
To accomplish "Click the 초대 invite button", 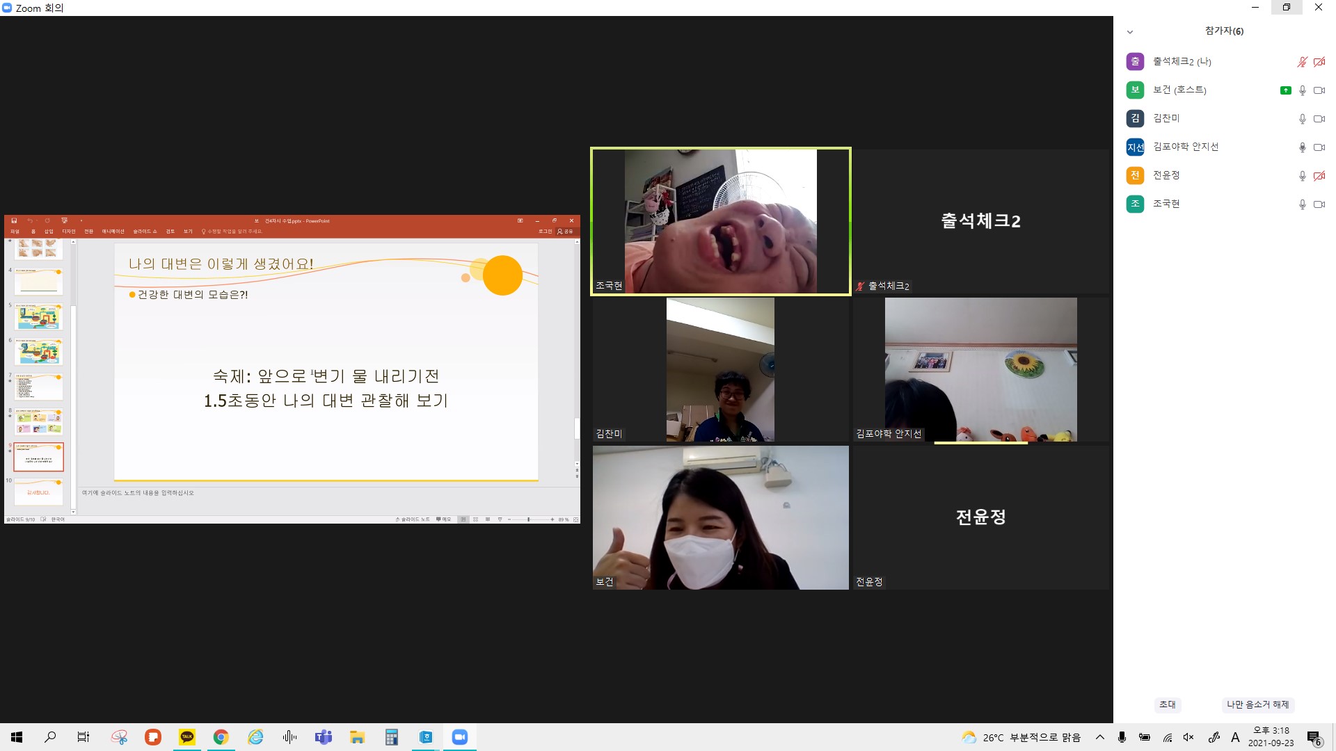I will pos(1167,704).
